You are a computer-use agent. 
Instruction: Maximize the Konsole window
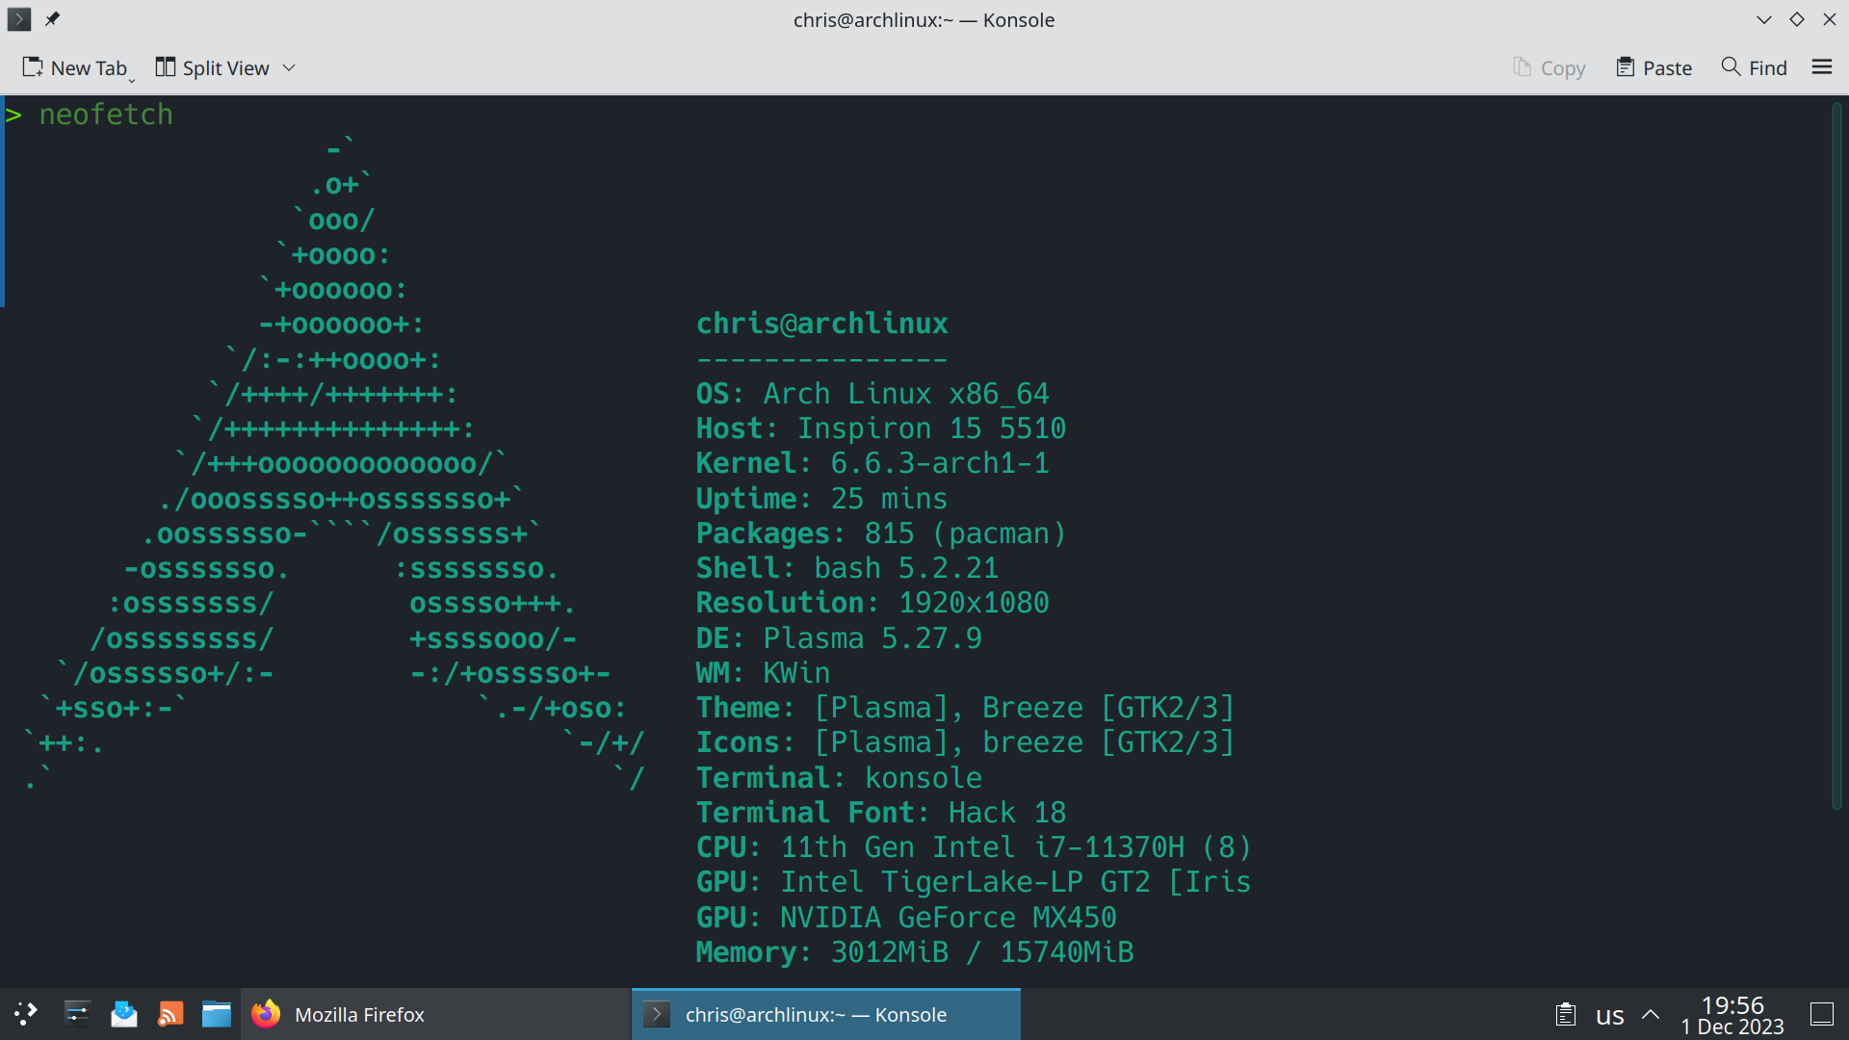(1797, 19)
